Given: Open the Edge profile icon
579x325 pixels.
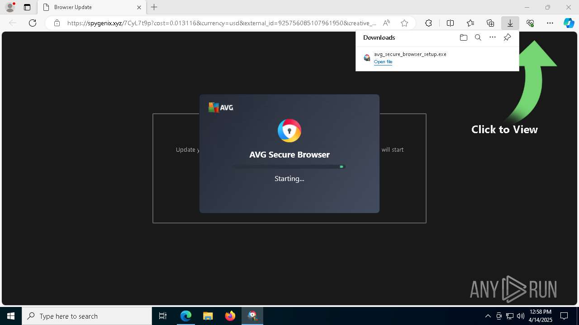Looking at the screenshot, I should [x=10, y=7].
